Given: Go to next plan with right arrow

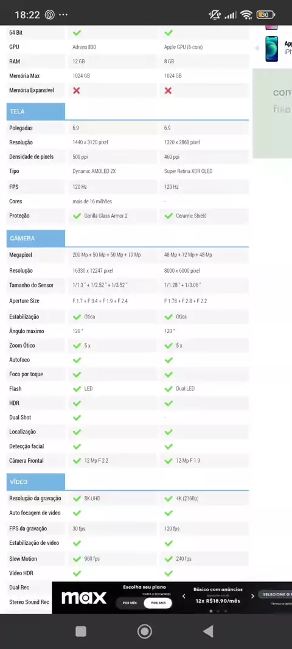Looking at the screenshot, I should pos(252,596).
